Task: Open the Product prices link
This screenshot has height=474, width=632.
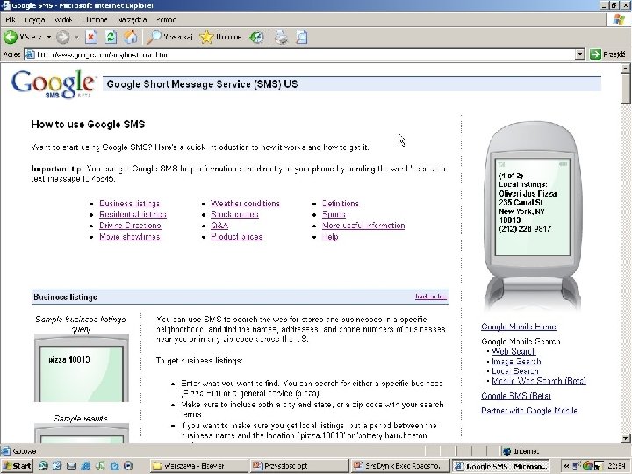Action: 237,237
